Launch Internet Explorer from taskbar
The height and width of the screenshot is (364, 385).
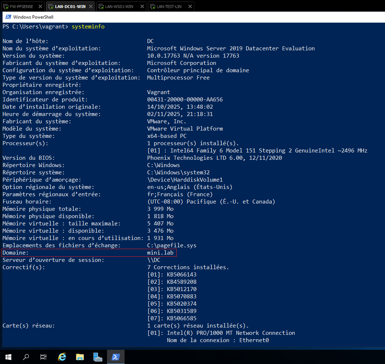pyautogui.click(x=62, y=357)
